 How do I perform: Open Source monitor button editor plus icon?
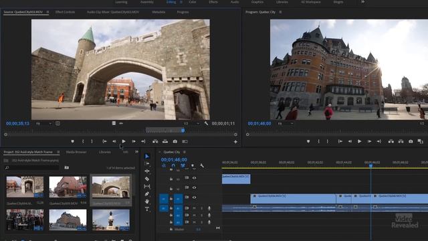(x=235, y=142)
